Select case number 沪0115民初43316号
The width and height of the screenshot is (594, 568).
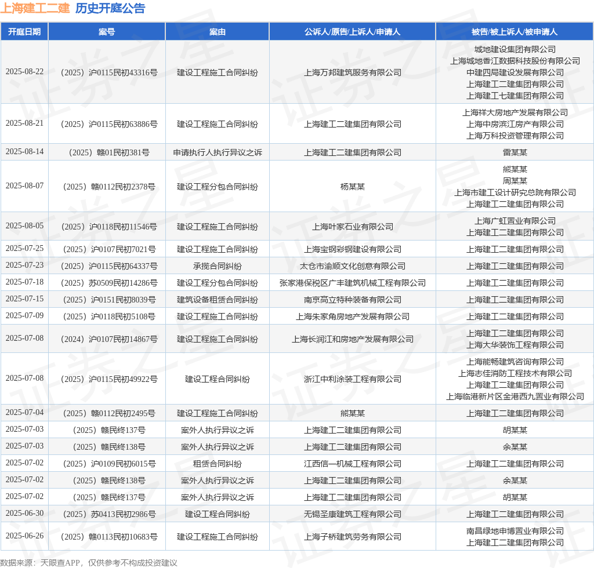(x=109, y=72)
